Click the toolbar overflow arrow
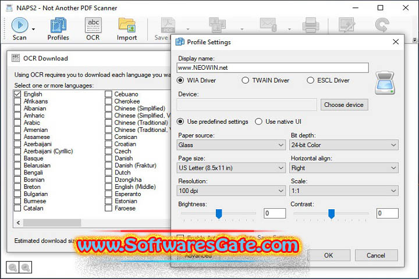This screenshot has width=419, height=279. pyautogui.click(x=415, y=40)
